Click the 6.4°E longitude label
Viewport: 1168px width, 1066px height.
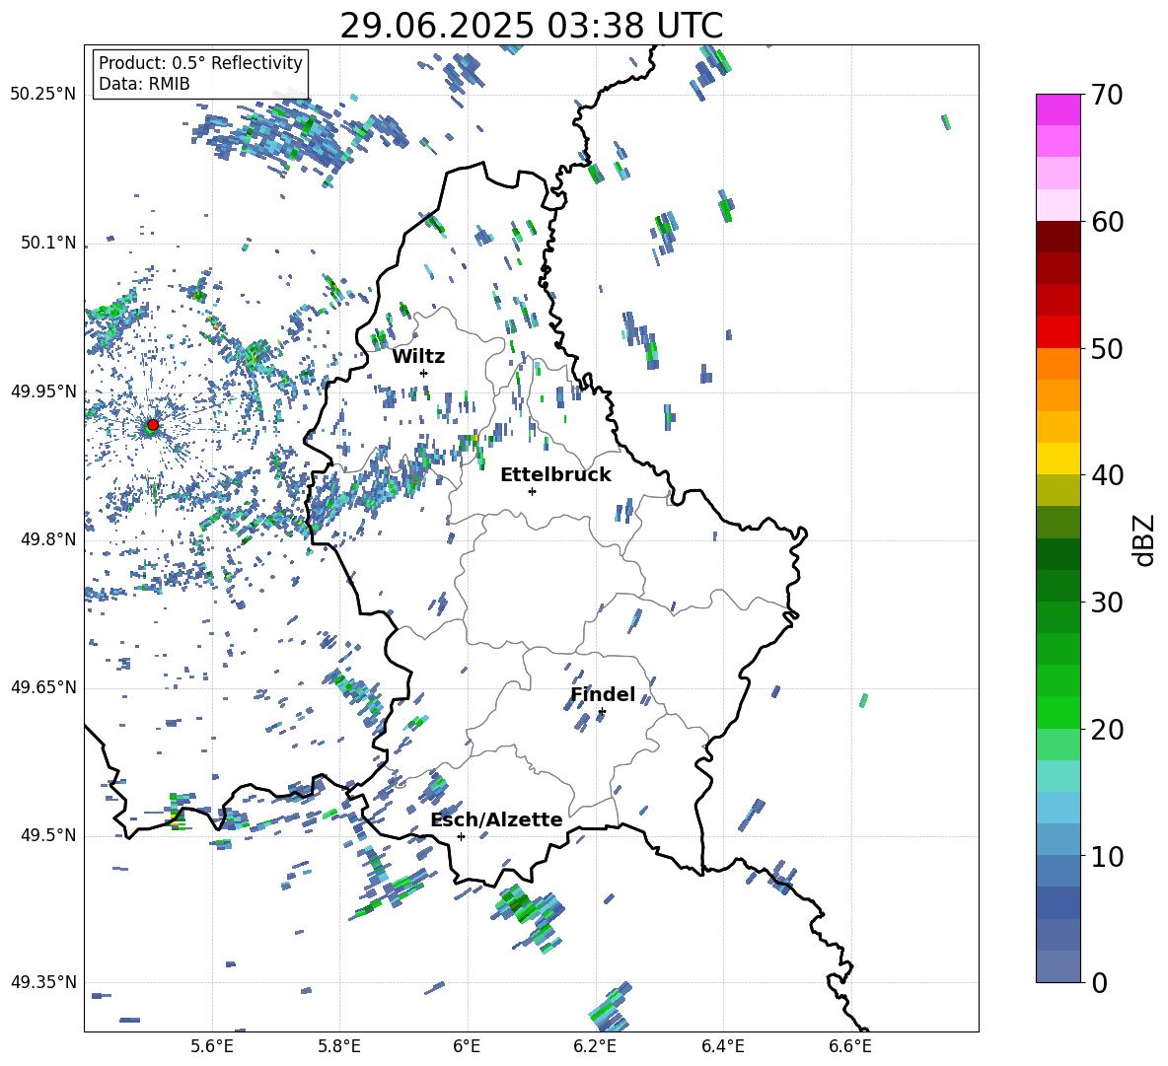pos(722,1046)
